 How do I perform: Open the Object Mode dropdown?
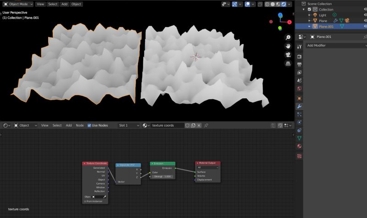(x=18, y=4)
